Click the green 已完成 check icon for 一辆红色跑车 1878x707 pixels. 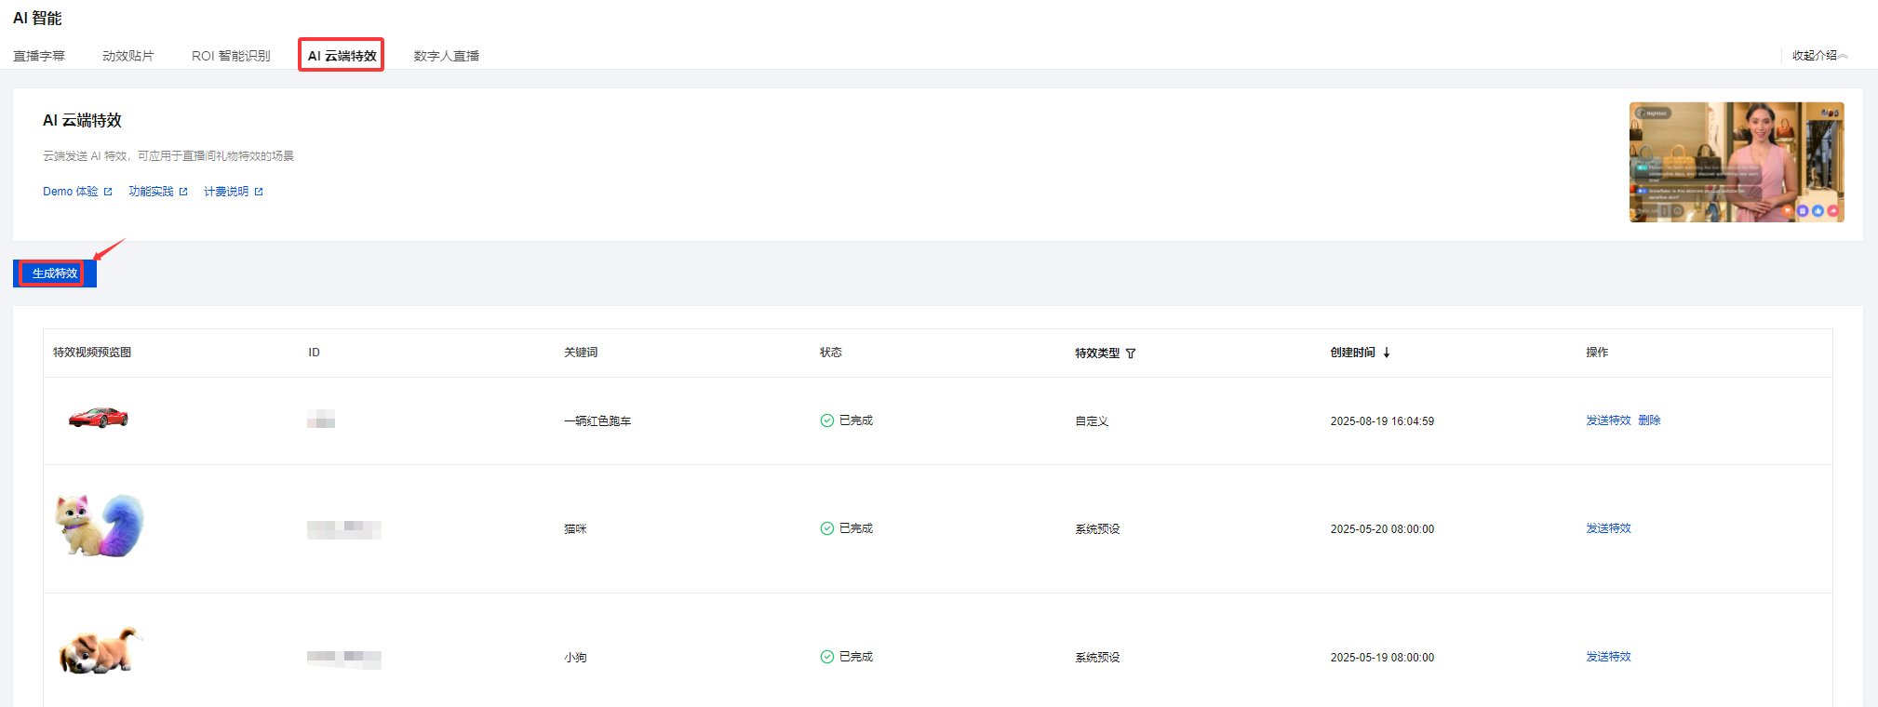[x=826, y=420]
